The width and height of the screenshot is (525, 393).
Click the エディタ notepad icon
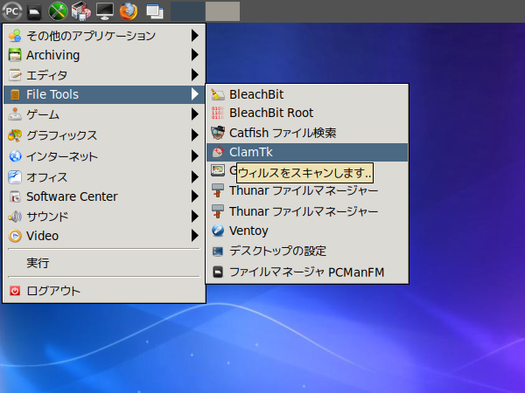click(x=15, y=75)
